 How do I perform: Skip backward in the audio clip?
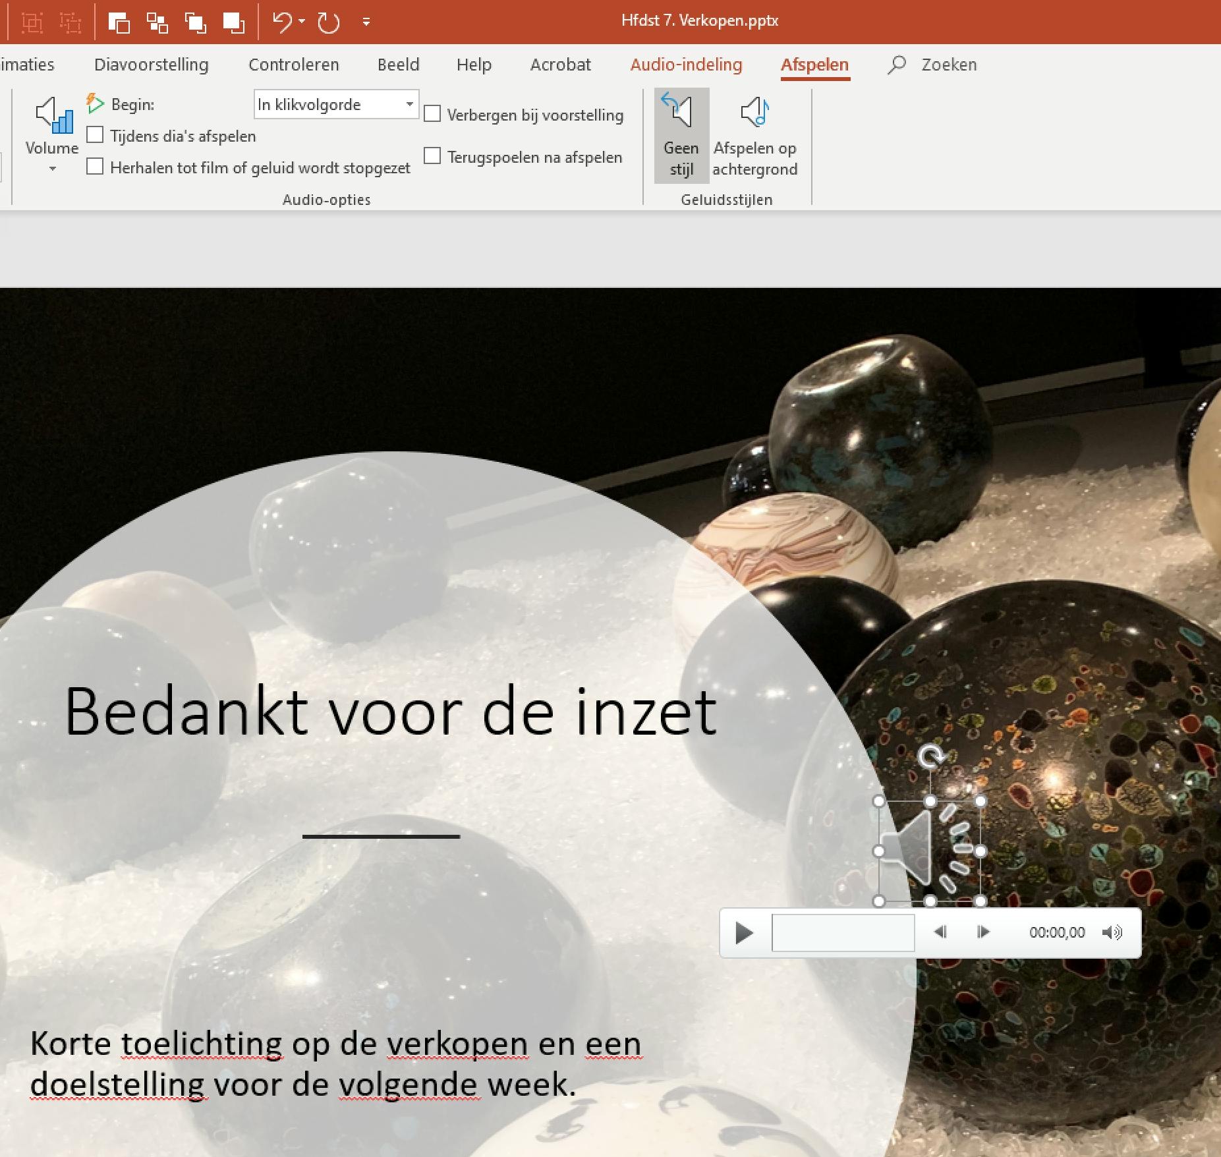940,932
